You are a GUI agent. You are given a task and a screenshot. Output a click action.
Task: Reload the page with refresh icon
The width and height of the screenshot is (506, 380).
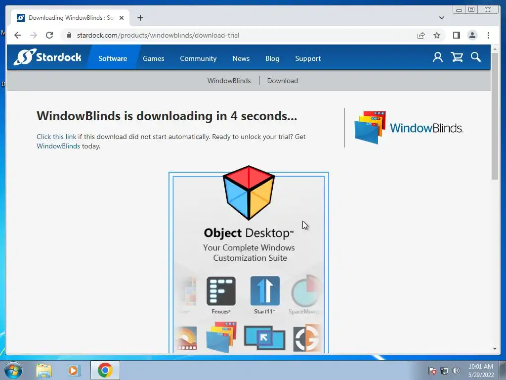49,35
